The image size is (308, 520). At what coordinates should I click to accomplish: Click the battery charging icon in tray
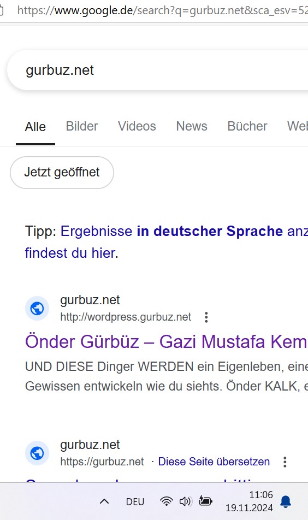pos(205,501)
